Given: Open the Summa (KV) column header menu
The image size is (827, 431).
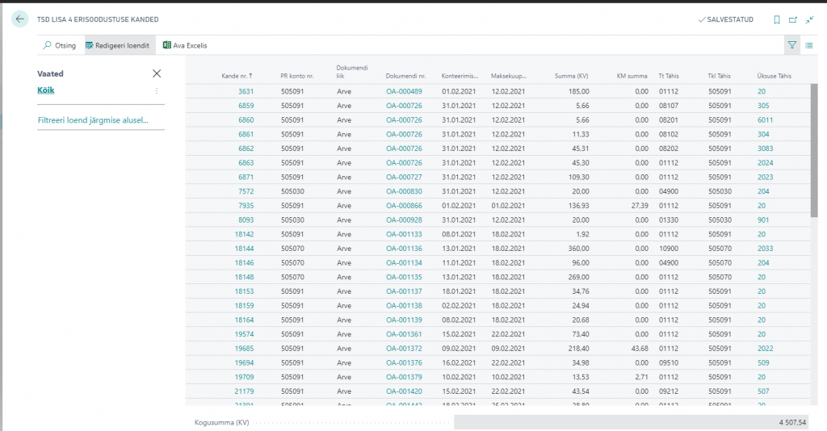Looking at the screenshot, I should pos(572,76).
